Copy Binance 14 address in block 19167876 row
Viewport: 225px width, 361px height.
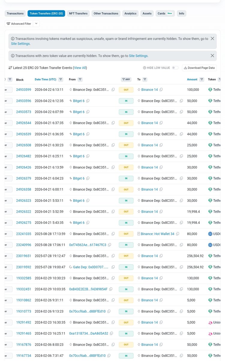click(x=161, y=344)
